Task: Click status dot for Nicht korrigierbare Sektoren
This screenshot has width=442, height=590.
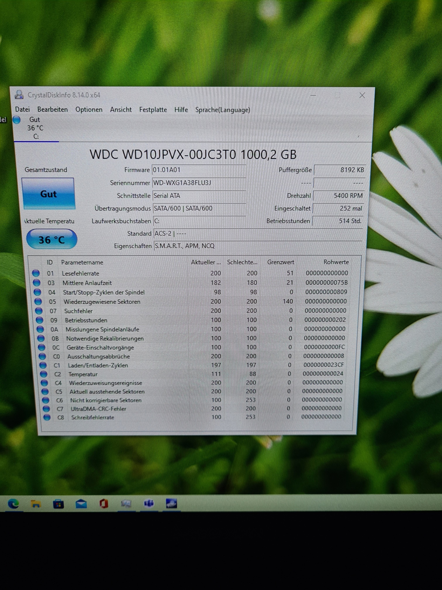Action: point(45,400)
